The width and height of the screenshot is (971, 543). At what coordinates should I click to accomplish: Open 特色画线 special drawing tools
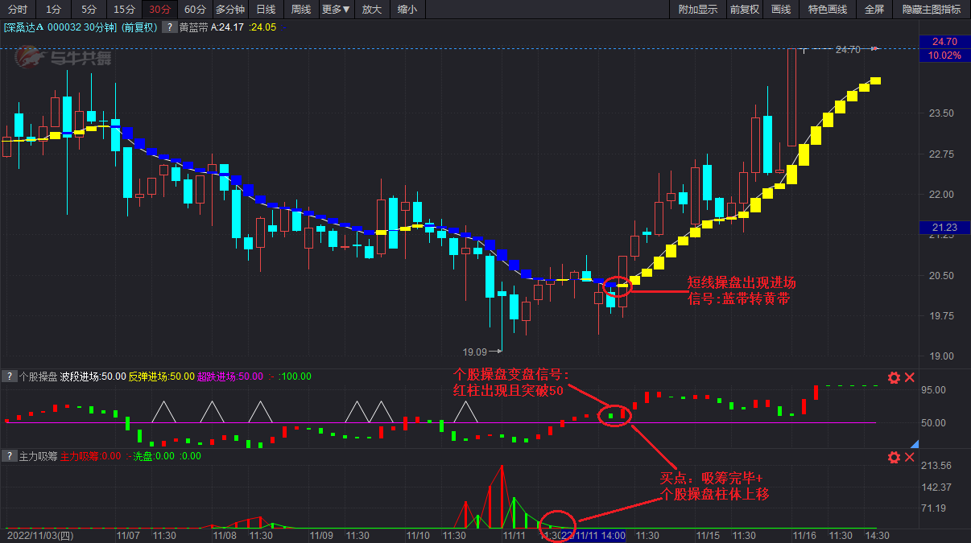[828, 10]
